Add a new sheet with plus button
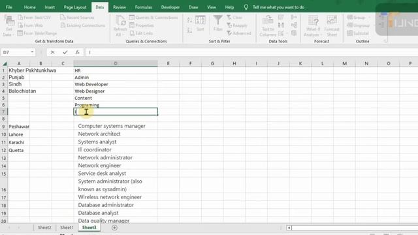The image size is (418, 235). click(x=114, y=228)
